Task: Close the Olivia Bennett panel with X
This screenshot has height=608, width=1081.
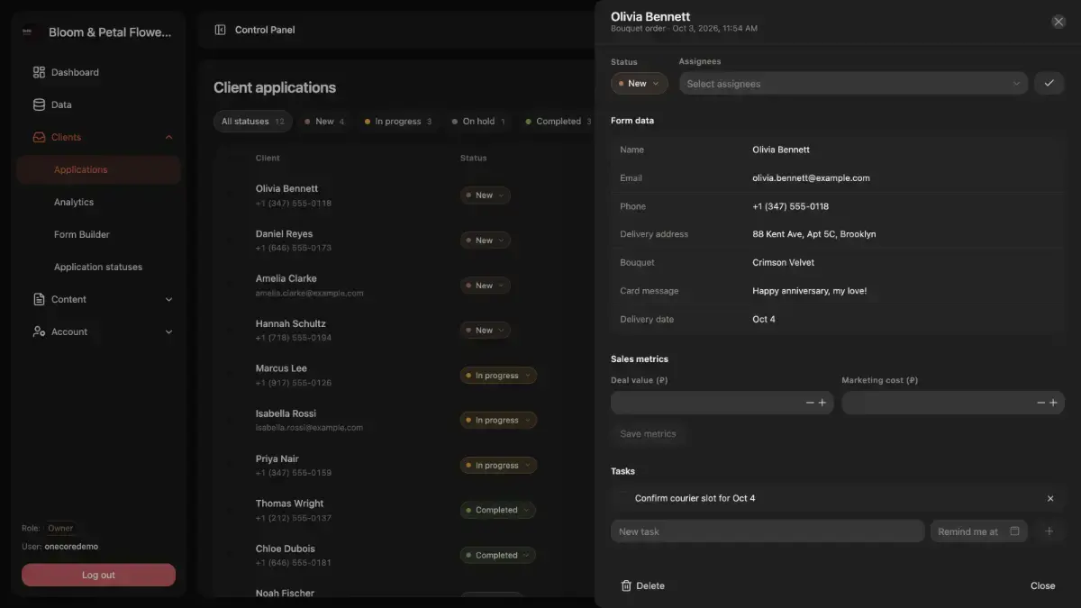Action: click(x=1058, y=22)
